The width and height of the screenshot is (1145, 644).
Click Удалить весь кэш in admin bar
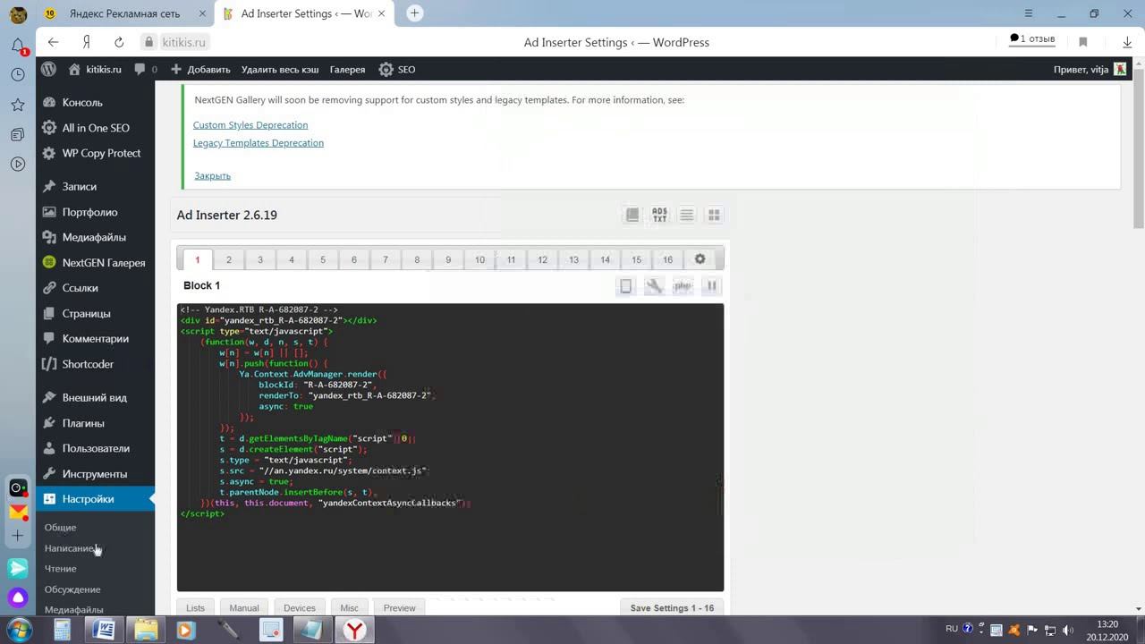click(280, 69)
